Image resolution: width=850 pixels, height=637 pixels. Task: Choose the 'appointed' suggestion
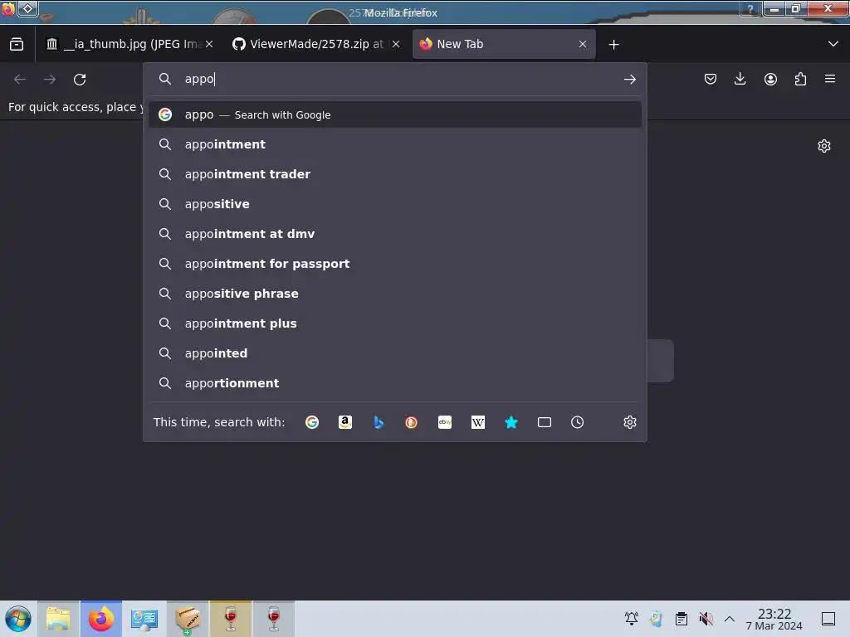[394, 353]
